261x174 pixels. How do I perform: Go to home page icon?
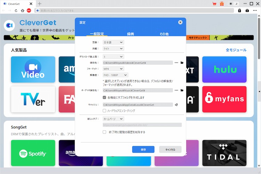click(23, 11)
